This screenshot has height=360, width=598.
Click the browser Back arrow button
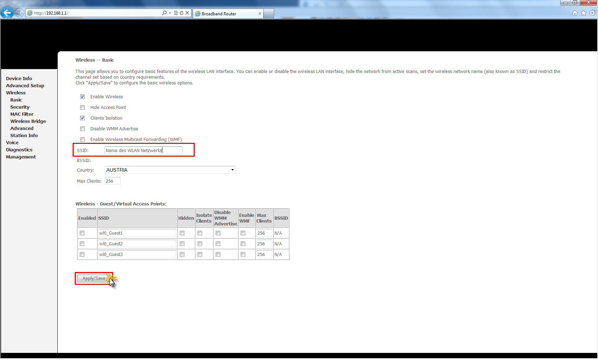point(7,13)
